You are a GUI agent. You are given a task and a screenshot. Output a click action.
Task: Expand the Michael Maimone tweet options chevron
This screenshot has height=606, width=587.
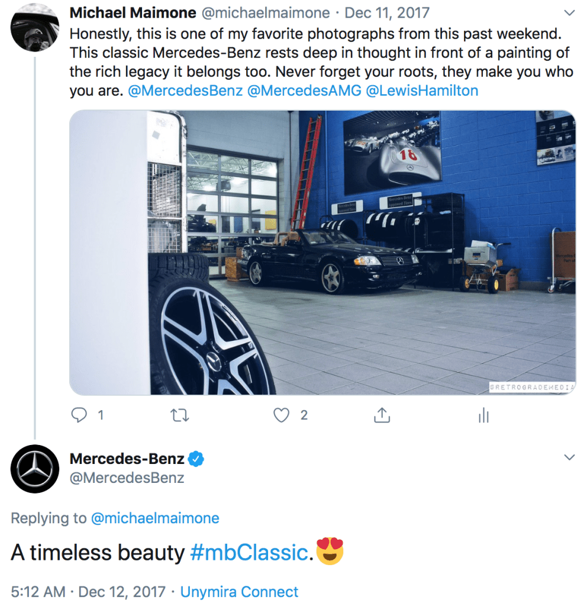(x=569, y=12)
